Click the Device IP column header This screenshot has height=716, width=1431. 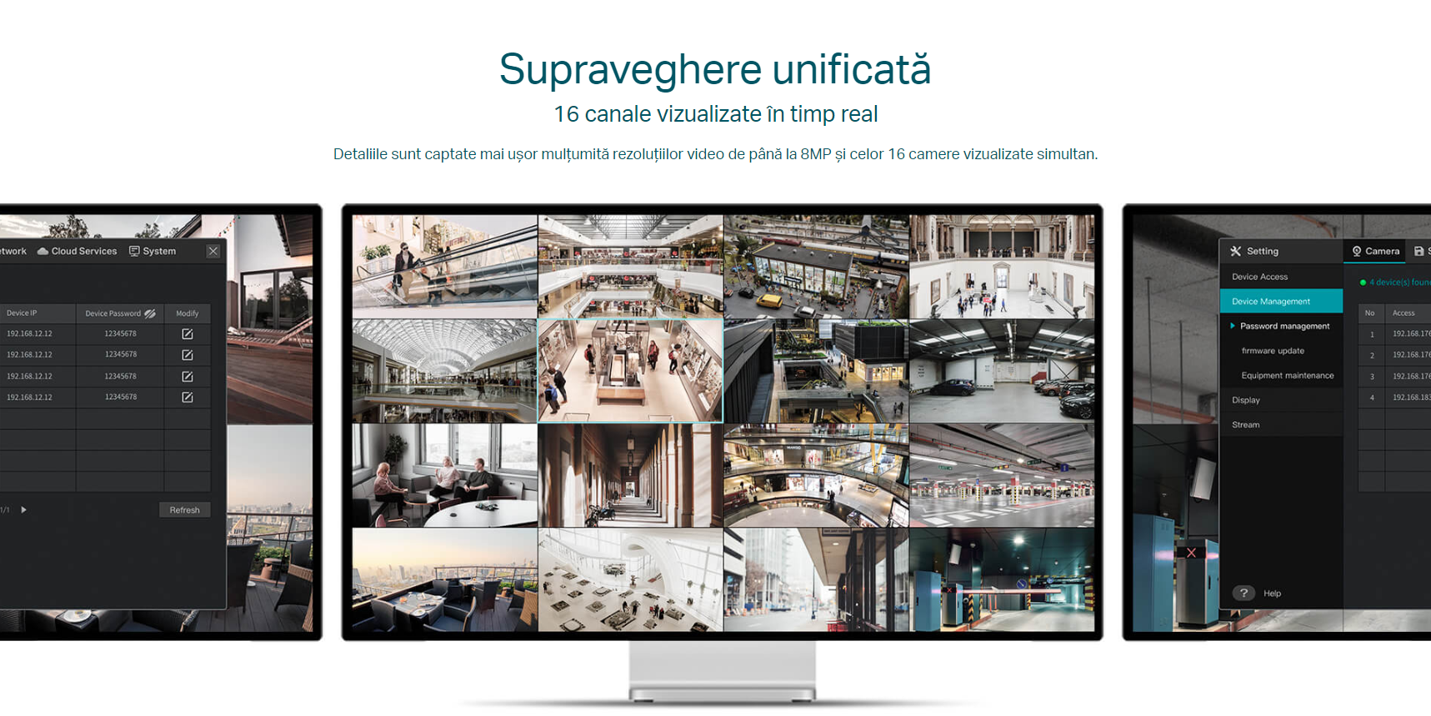pos(22,313)
